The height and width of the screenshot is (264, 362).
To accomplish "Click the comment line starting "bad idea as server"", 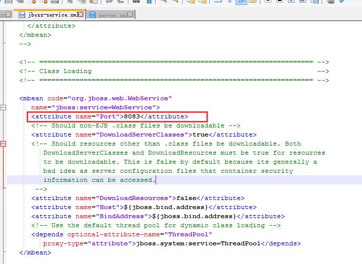I will tap(168, 171).
